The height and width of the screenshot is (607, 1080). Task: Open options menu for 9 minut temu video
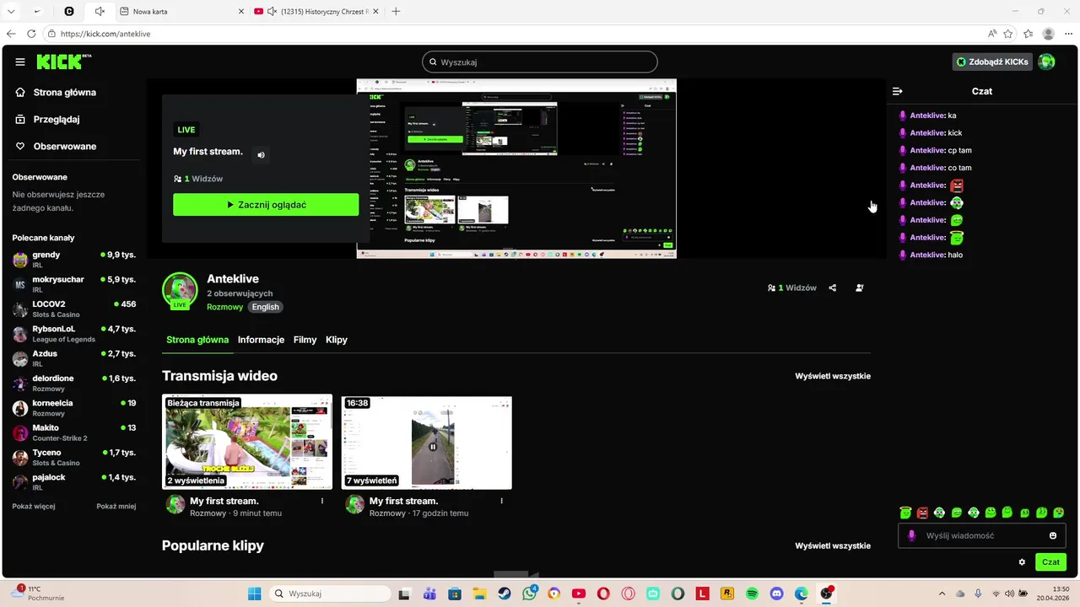click(x=321, y=501)
